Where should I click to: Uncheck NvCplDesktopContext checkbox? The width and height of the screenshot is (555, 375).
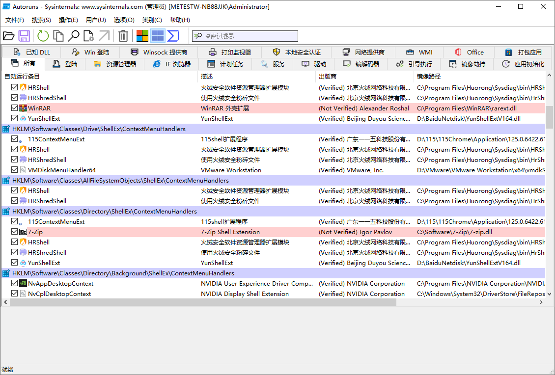tap(15, 294)
